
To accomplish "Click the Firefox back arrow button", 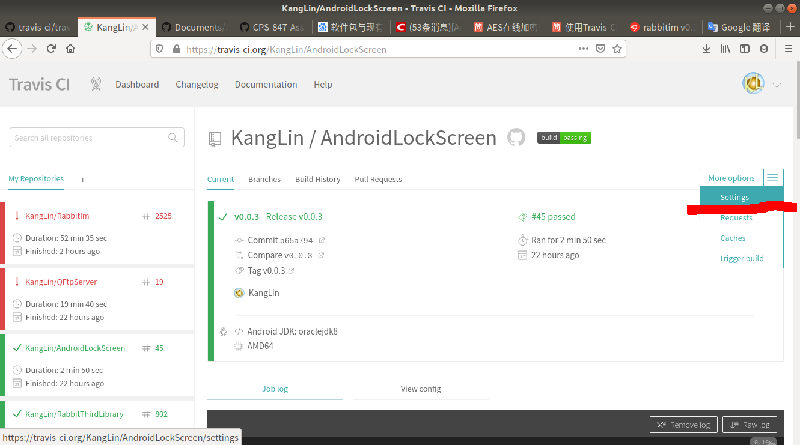I will pyautogui.click(x=13, y=49).
